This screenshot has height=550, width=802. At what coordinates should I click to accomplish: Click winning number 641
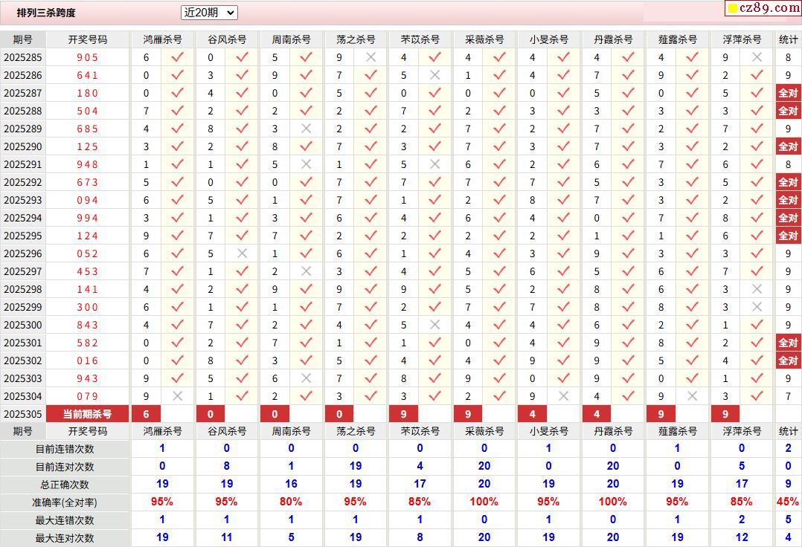[x=88, y=76]
